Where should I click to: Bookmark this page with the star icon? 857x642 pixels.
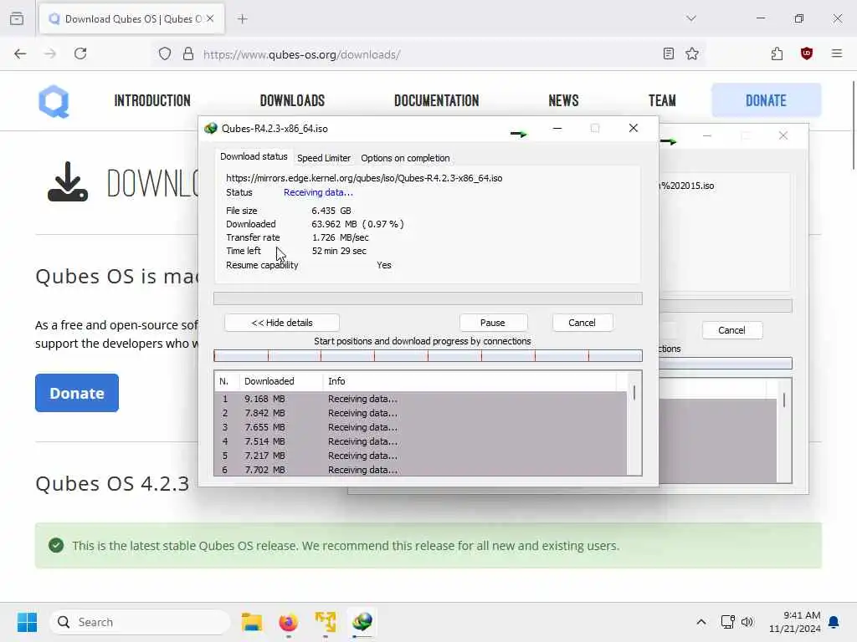(692, 53)
